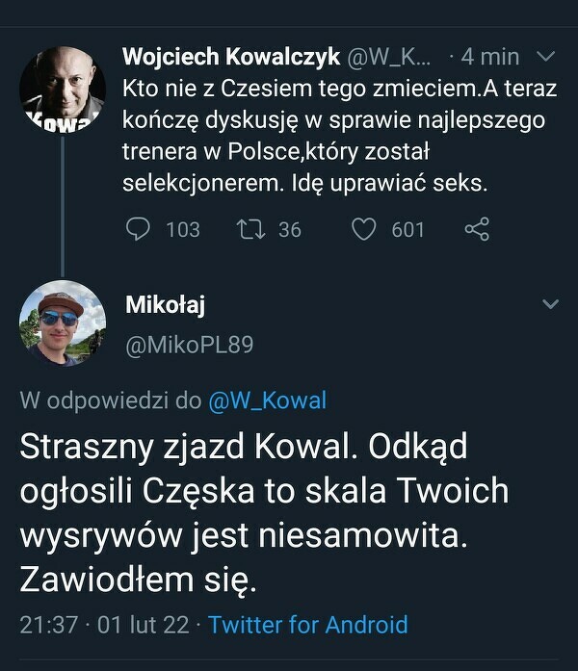Click the 36 retweets count

pos(289,229)
